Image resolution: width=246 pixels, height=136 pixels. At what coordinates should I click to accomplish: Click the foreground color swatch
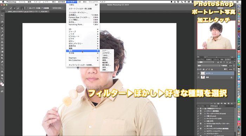coord(1,84)
